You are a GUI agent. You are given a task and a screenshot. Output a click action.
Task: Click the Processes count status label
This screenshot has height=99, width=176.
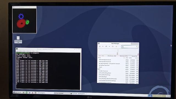tap(112, 56)
